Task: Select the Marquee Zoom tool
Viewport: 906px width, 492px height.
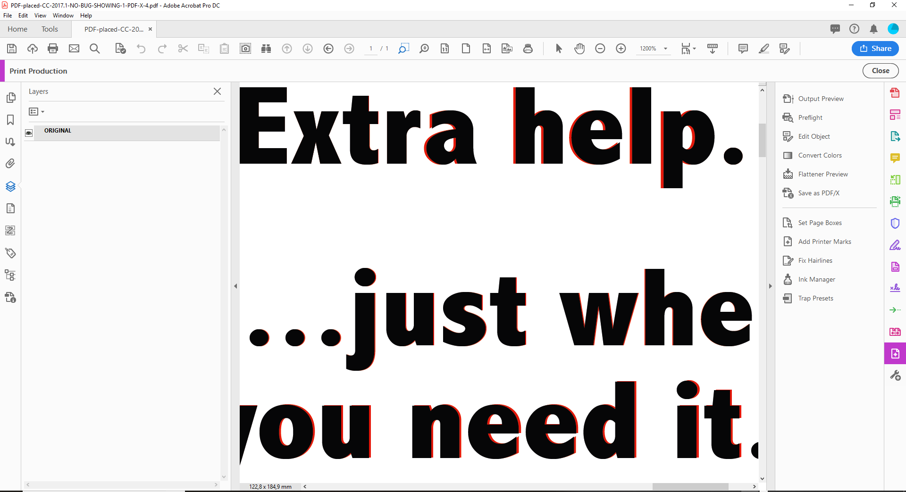Action: (x=403, y=49)
